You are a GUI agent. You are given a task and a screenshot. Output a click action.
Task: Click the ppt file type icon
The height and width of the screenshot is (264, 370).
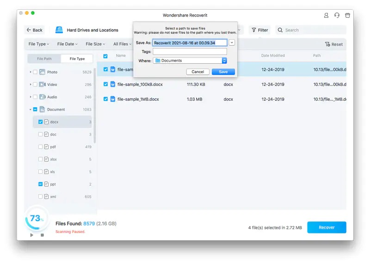pyautogui.click(x=46, y=184)
